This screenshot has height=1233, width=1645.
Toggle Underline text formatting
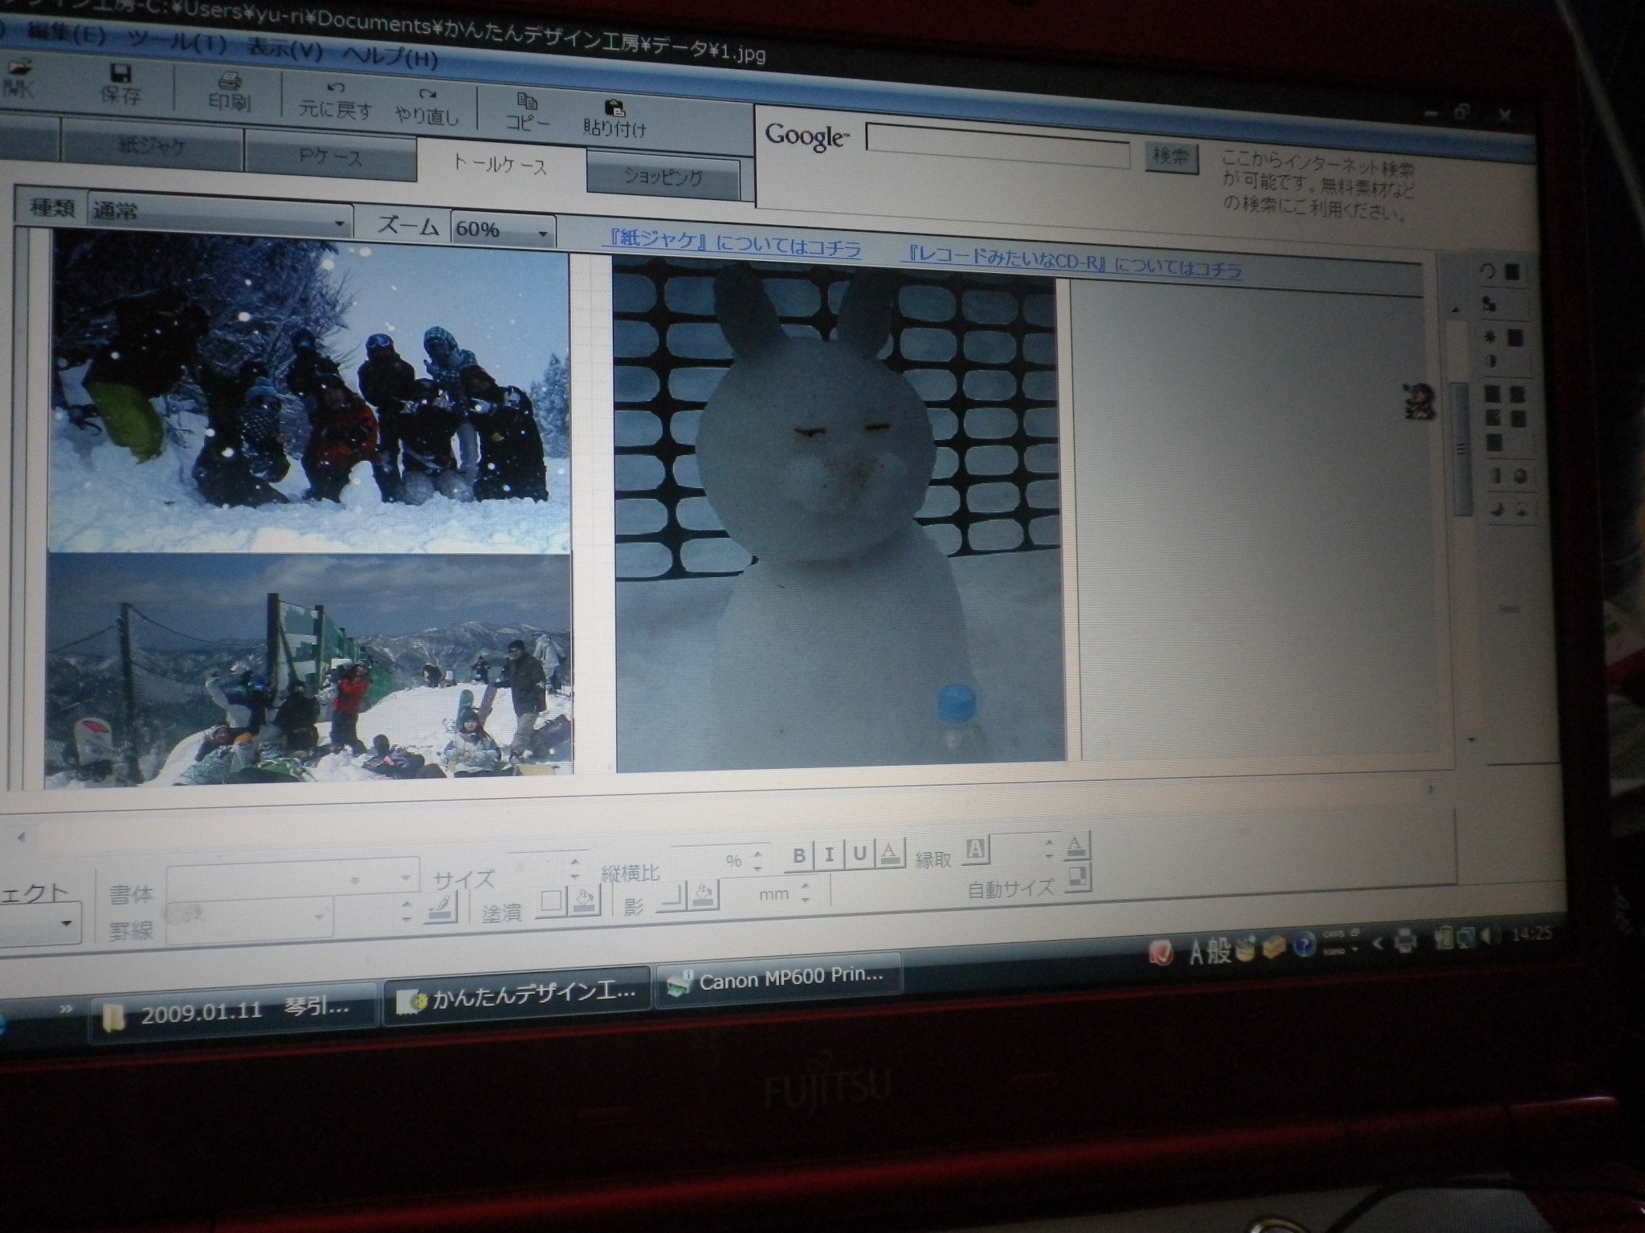(859, 853)
